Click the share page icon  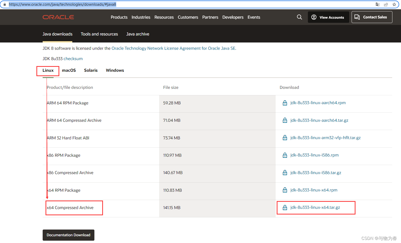(x=386, y=4)
